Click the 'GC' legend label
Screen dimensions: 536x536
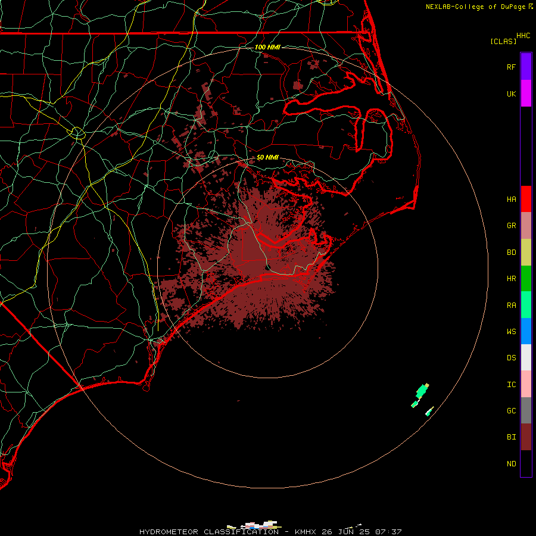click(511, 411)
